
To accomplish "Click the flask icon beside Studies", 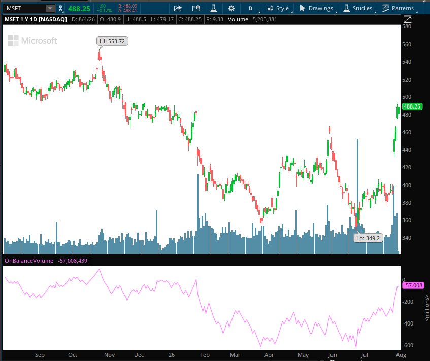I will coord(347,8).
